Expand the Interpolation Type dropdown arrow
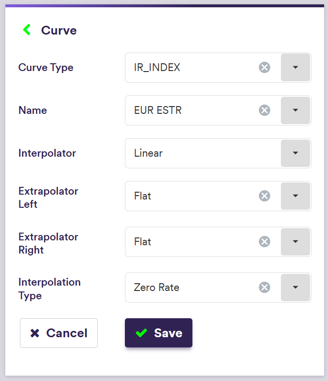 coord(295,288)
